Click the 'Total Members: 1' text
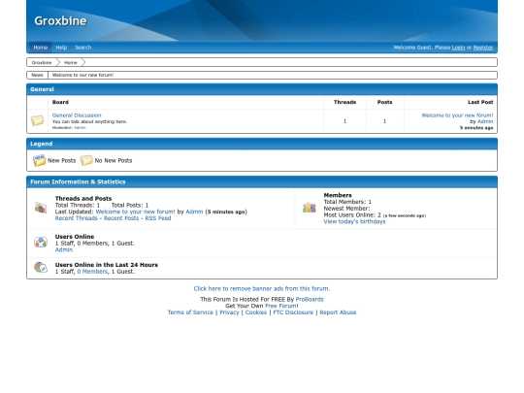 pos(347,202)
